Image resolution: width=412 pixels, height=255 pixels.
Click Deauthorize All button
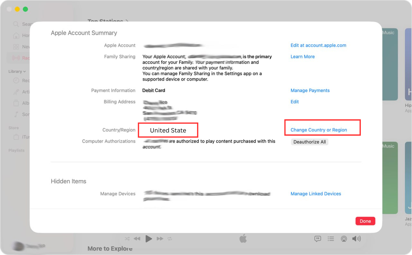[x=310, y=142]
